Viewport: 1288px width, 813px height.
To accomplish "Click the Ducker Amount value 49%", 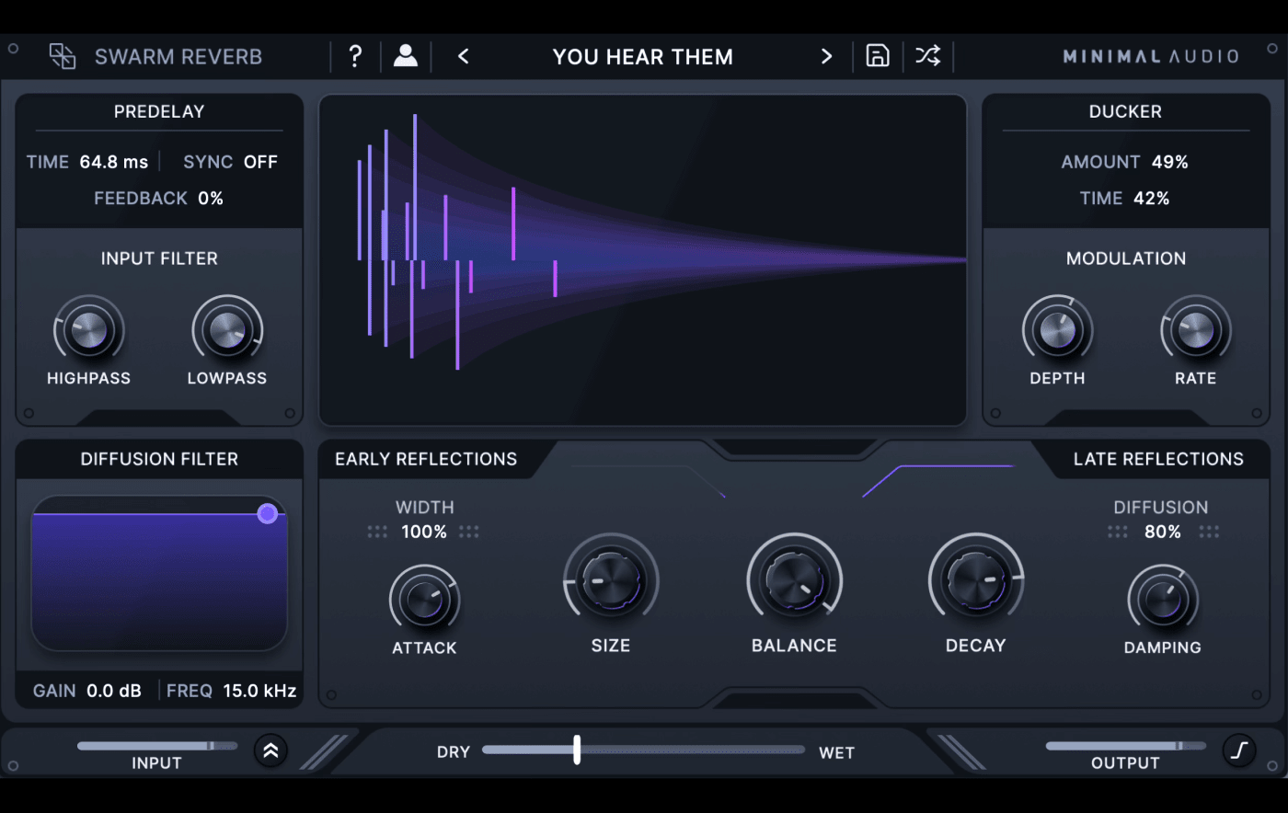I will (x=1170, y=162).
